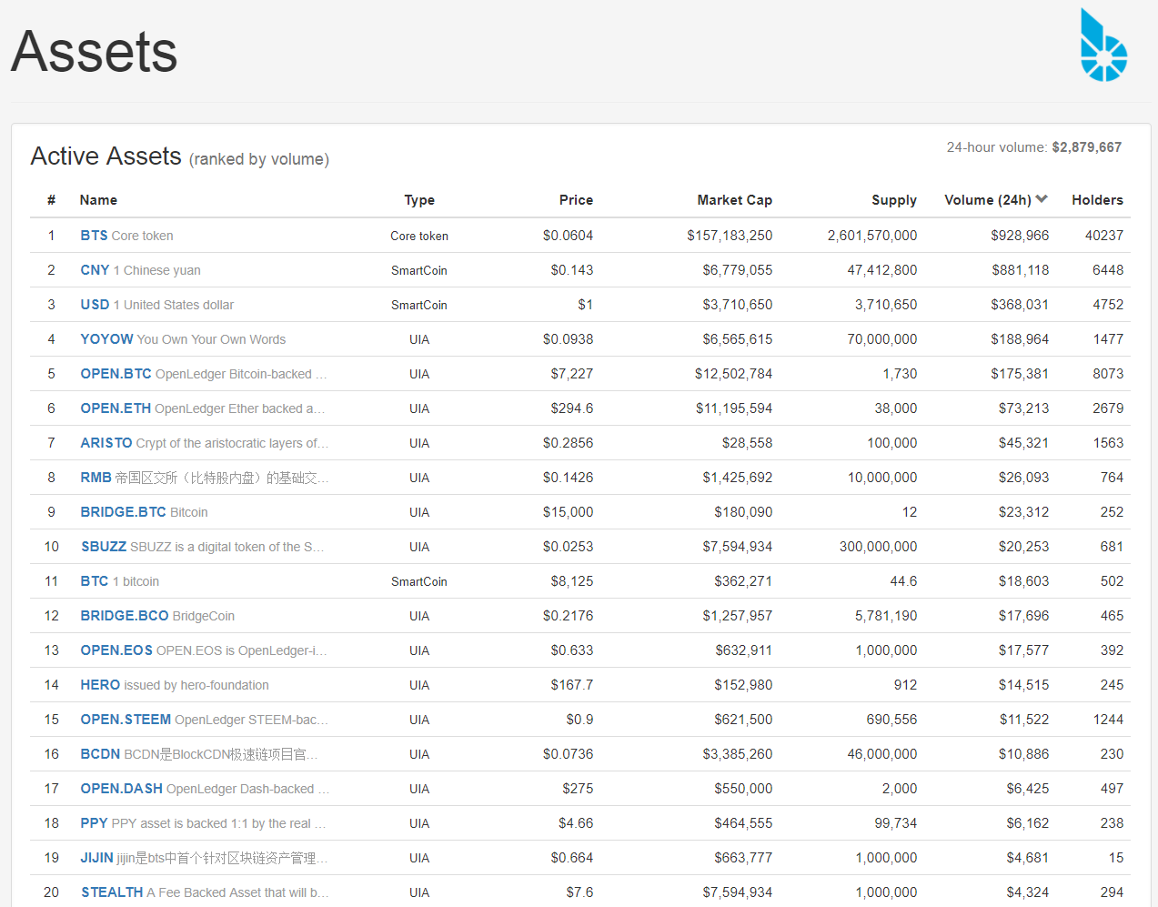Click the Assets page title
This screenshot has height=907, width=1158.
[x=95, y=51]
